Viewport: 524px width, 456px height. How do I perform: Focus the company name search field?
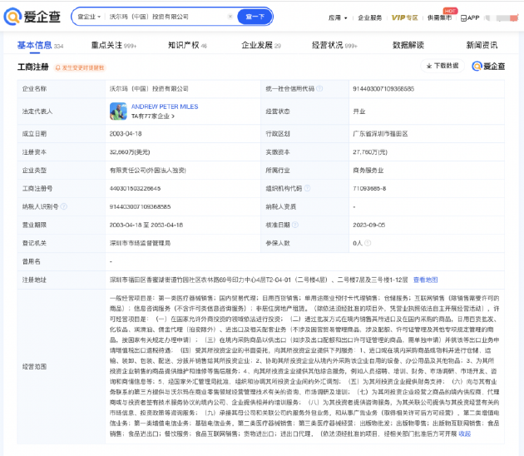coord(166,17)
